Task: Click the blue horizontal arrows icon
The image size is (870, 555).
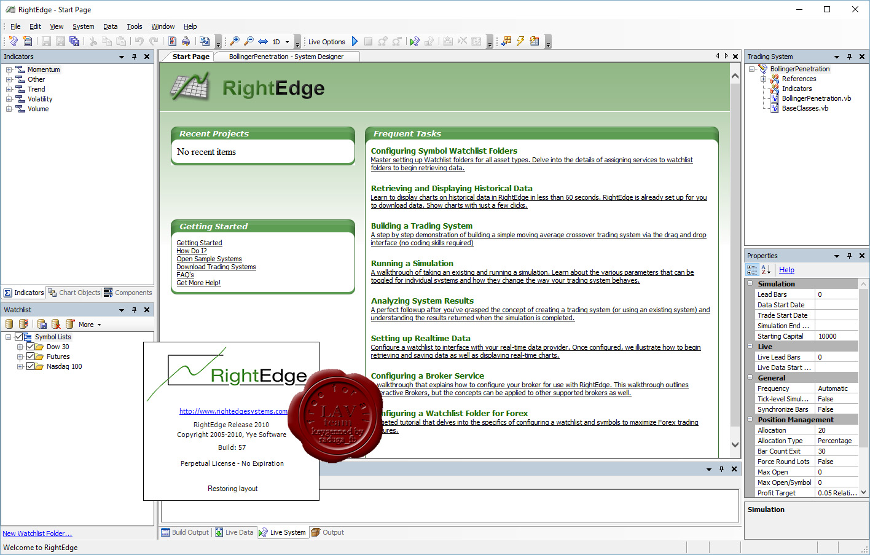Action: point(263,41)
